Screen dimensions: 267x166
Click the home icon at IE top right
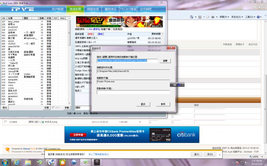pos(255,7)
